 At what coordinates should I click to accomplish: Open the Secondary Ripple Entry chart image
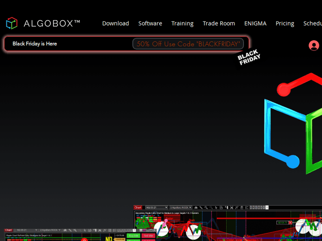pos(228,223)
